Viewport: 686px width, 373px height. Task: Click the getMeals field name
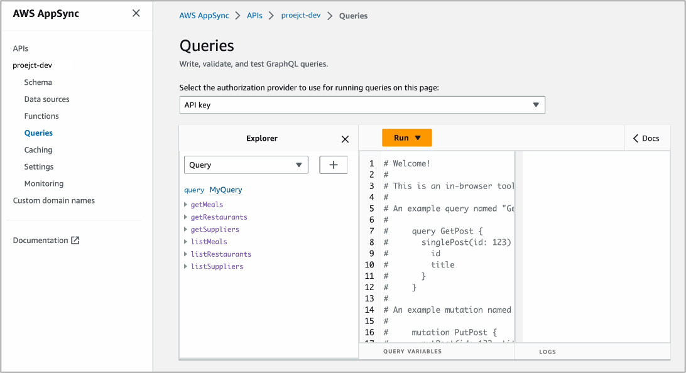[207, 205]
